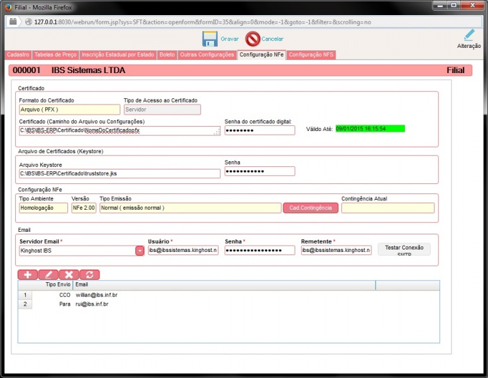Click row number 2 header cell
This screenshot has height=378, width=488.
25,304
